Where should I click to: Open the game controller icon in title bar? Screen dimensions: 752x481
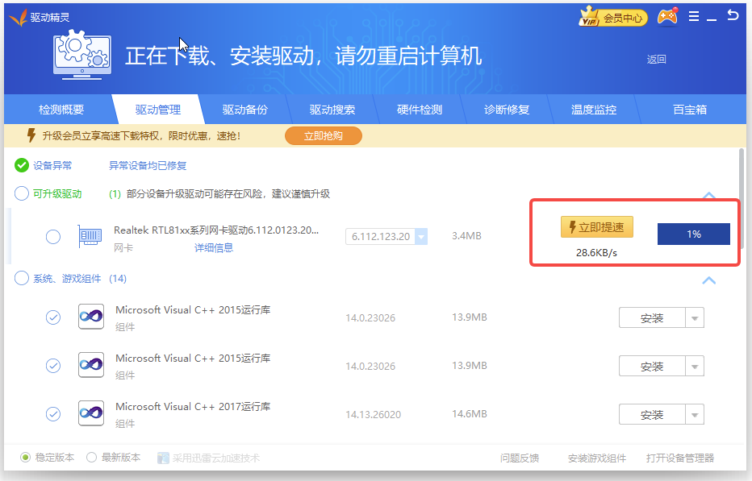point(667,16)
